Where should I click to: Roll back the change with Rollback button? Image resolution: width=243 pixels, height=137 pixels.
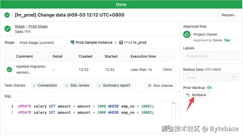(196, 95)
